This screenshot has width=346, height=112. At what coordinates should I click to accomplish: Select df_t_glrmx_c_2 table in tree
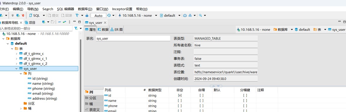pos(35,63)
